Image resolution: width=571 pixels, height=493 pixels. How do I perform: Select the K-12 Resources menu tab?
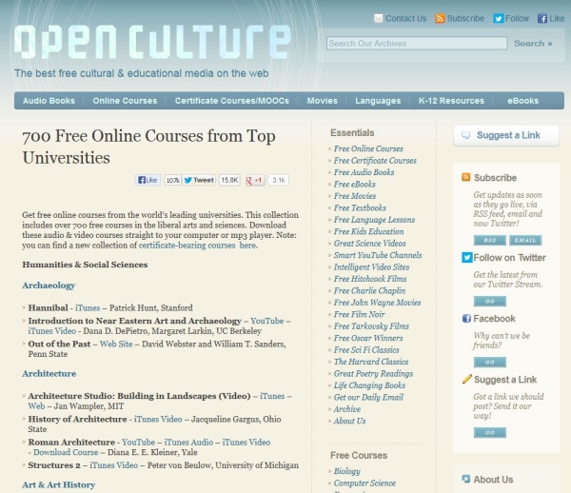click(x=451, y=101)
